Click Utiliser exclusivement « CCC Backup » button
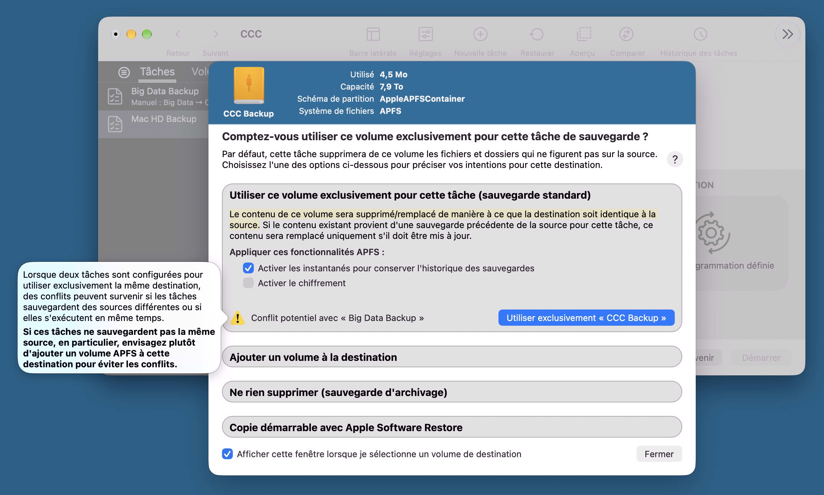824x495 pixels. tap(586, 318)
